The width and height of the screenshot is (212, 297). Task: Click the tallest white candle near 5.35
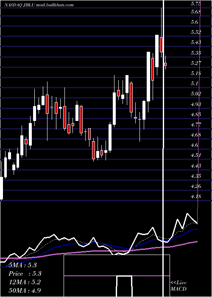coord(148,76)
